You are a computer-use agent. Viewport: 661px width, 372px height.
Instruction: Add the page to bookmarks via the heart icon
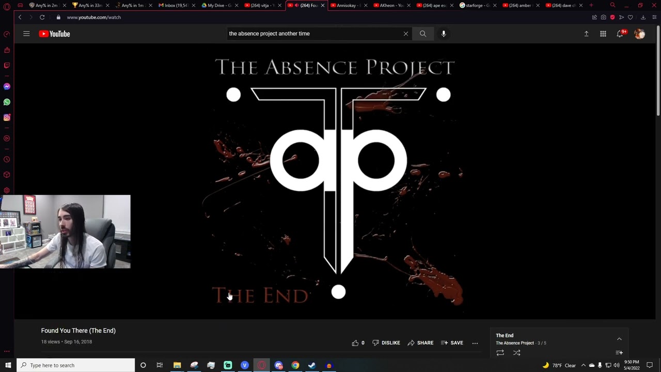pos(631,17)
